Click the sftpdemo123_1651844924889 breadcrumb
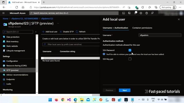Image resolution: width=184 pixels, height=103 pixels. pos(25,19)
